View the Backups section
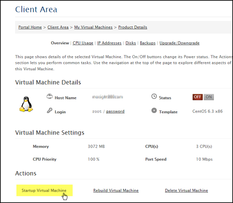 [148, 43]
